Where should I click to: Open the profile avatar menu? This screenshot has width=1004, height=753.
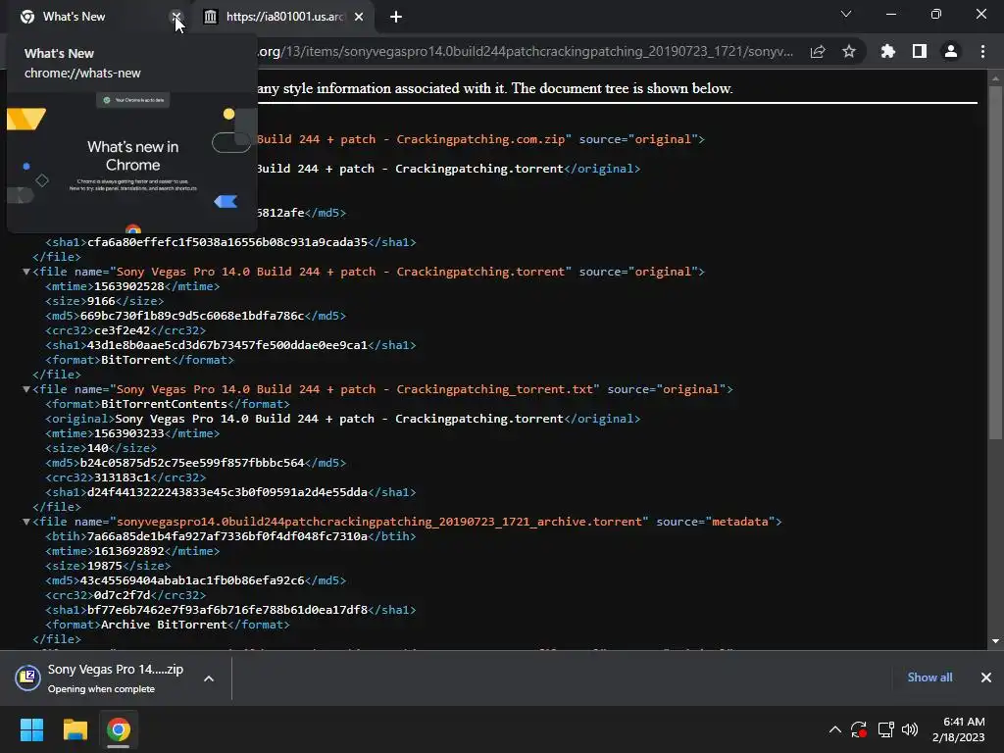[x=951, y=51]
